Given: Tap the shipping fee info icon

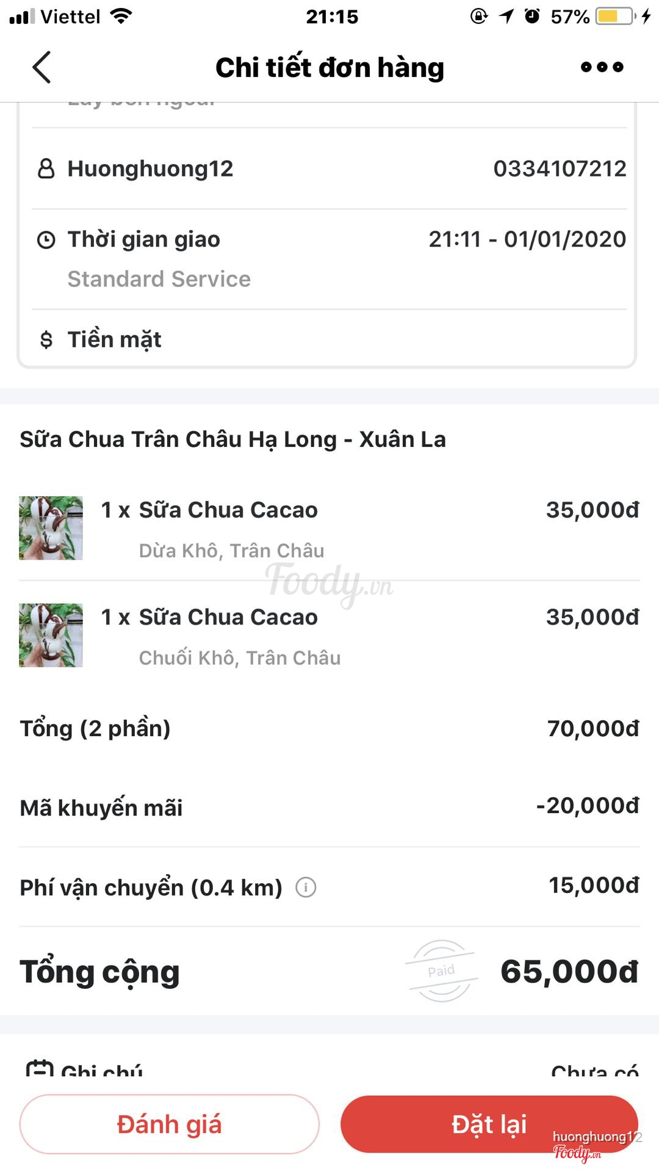Looking at the screenshot, I should point(306,887).
